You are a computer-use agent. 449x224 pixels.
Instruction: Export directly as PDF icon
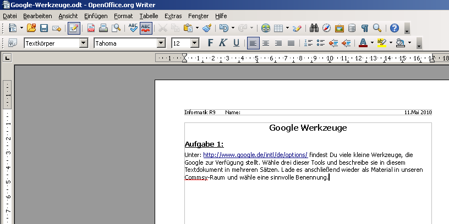coord(91,28)
